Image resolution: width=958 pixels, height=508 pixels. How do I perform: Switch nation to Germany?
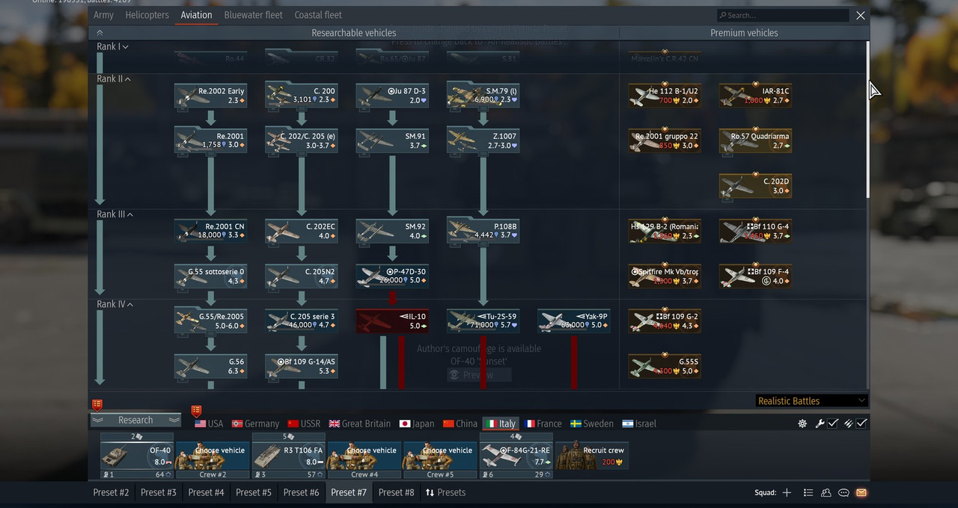tap(255, 424)
